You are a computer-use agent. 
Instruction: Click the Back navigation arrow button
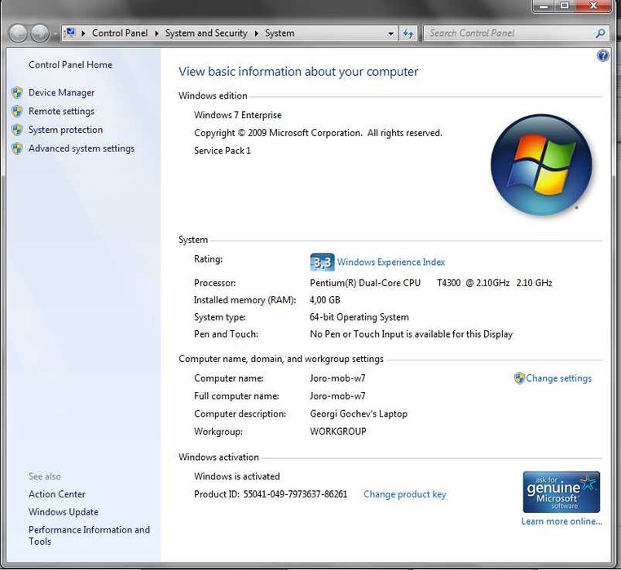coord(18,33)
